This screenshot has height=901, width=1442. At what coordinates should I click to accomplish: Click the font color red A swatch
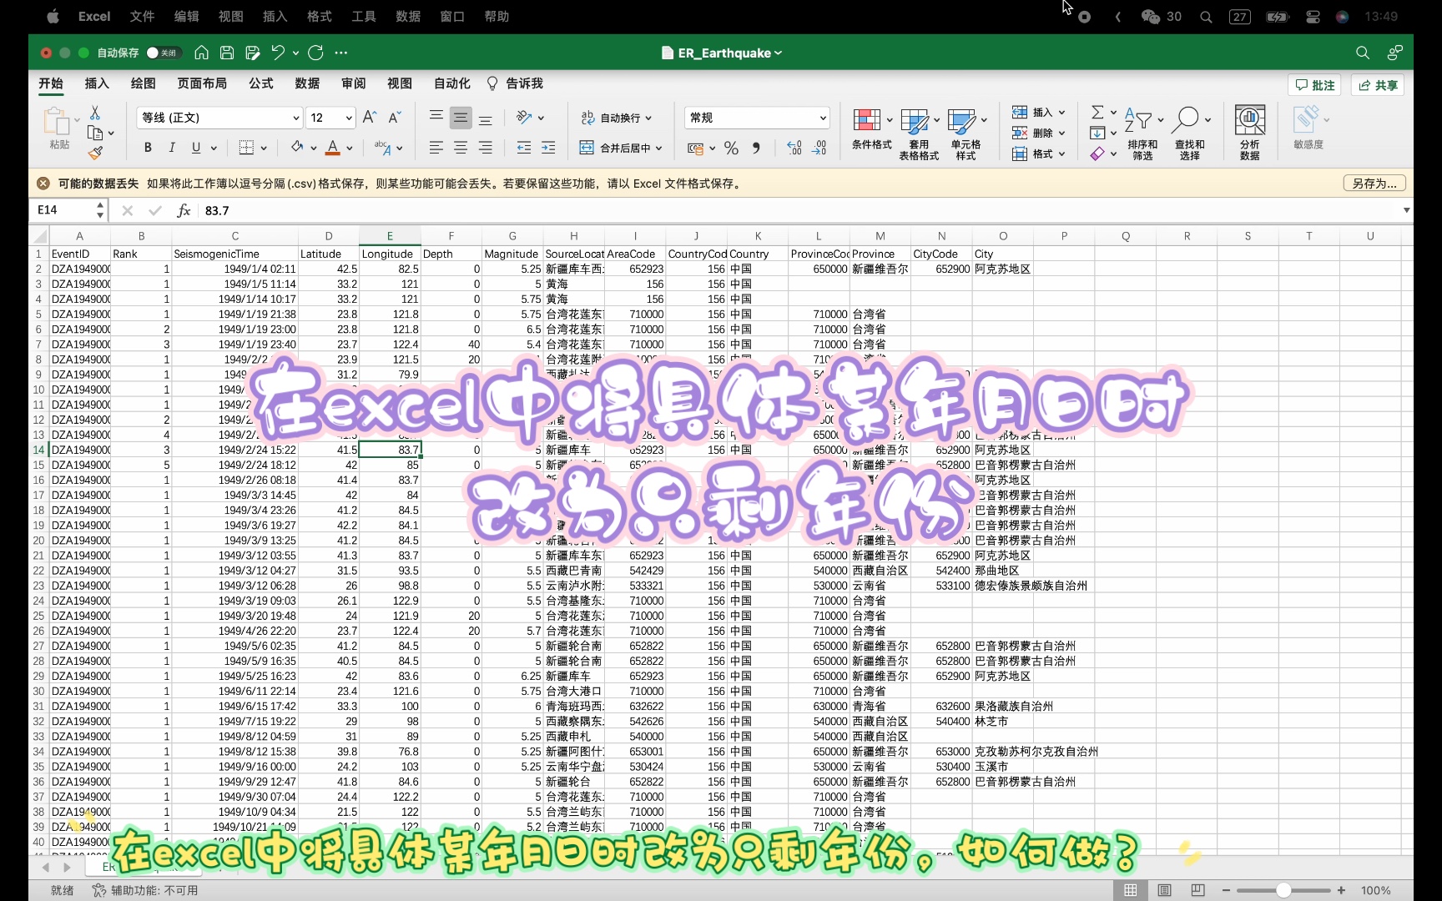(x=332, y=148)
